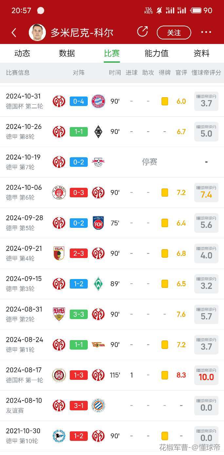Tap the Werder Bremen club logo

(98, 284)
